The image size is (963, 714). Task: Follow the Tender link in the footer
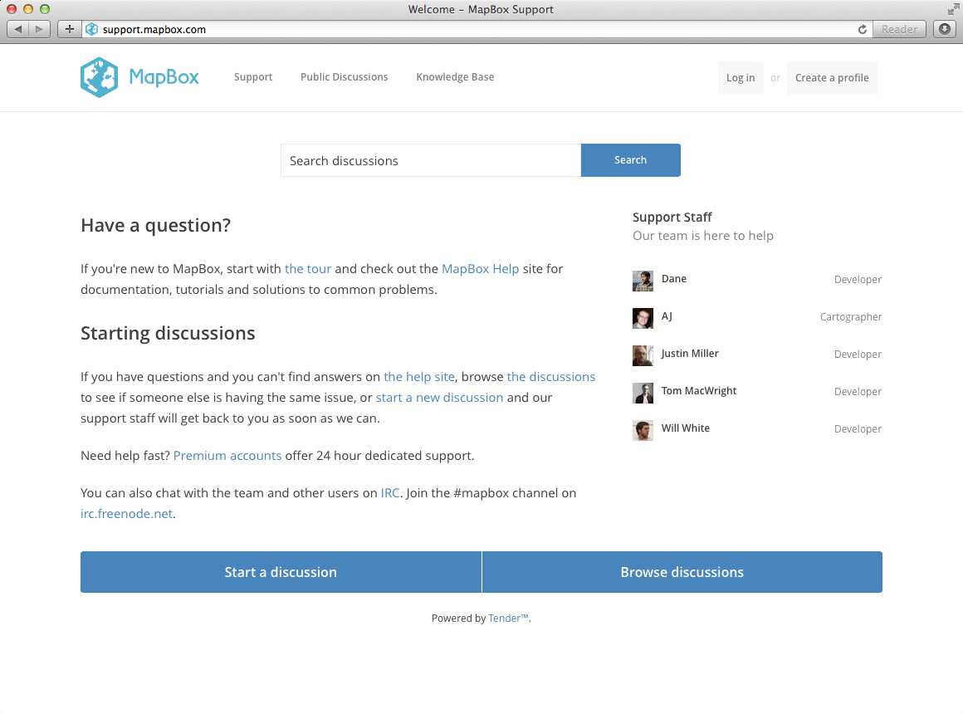click(509, 619)
